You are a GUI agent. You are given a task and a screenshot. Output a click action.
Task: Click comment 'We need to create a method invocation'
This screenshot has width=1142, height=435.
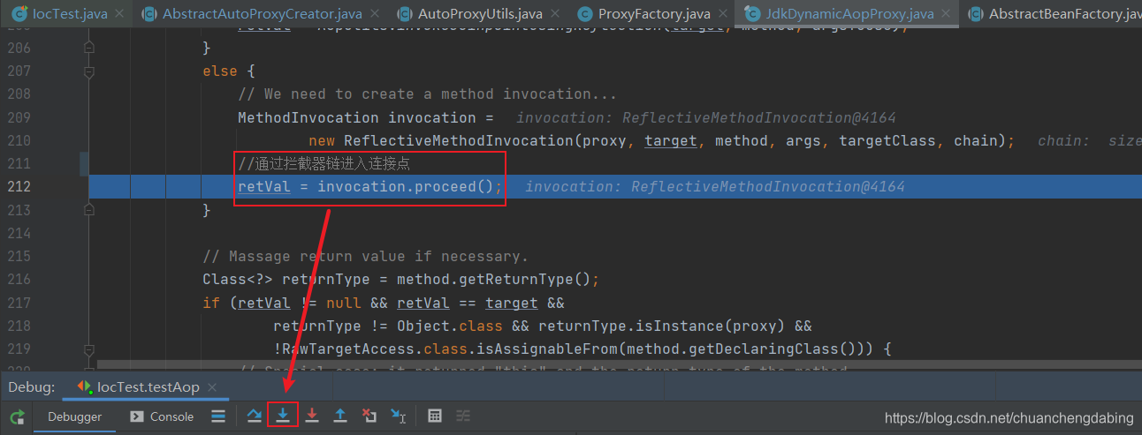(427, 94)
